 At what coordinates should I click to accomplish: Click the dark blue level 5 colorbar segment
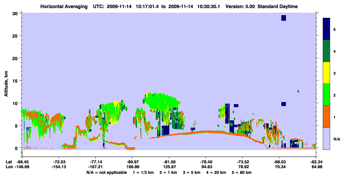pos(326,29)
